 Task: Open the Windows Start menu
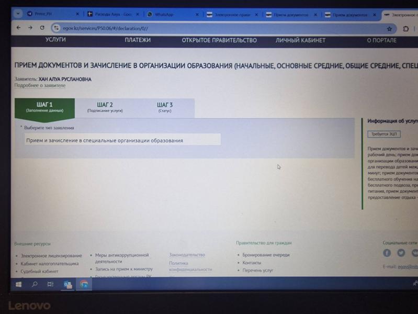19,284
